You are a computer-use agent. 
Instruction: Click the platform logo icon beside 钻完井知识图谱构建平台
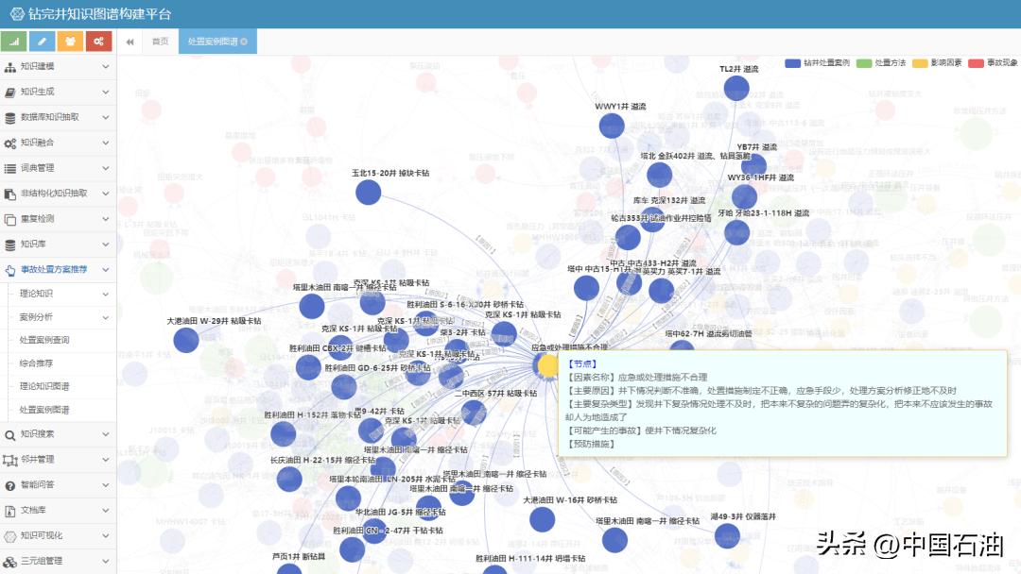(x=17, y=13)
